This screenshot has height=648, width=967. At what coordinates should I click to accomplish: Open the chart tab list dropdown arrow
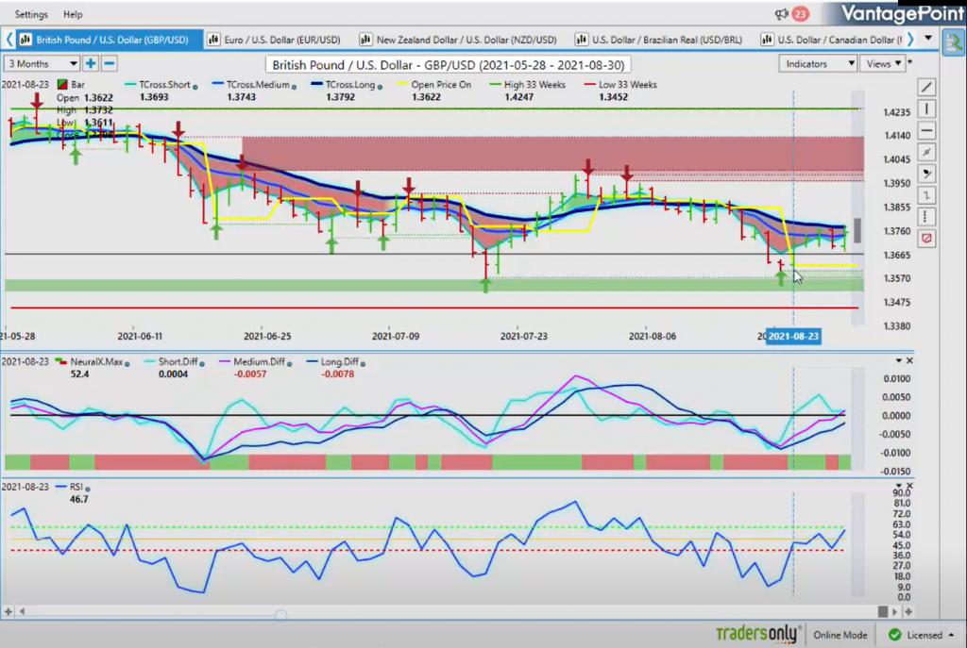[928, 39]
